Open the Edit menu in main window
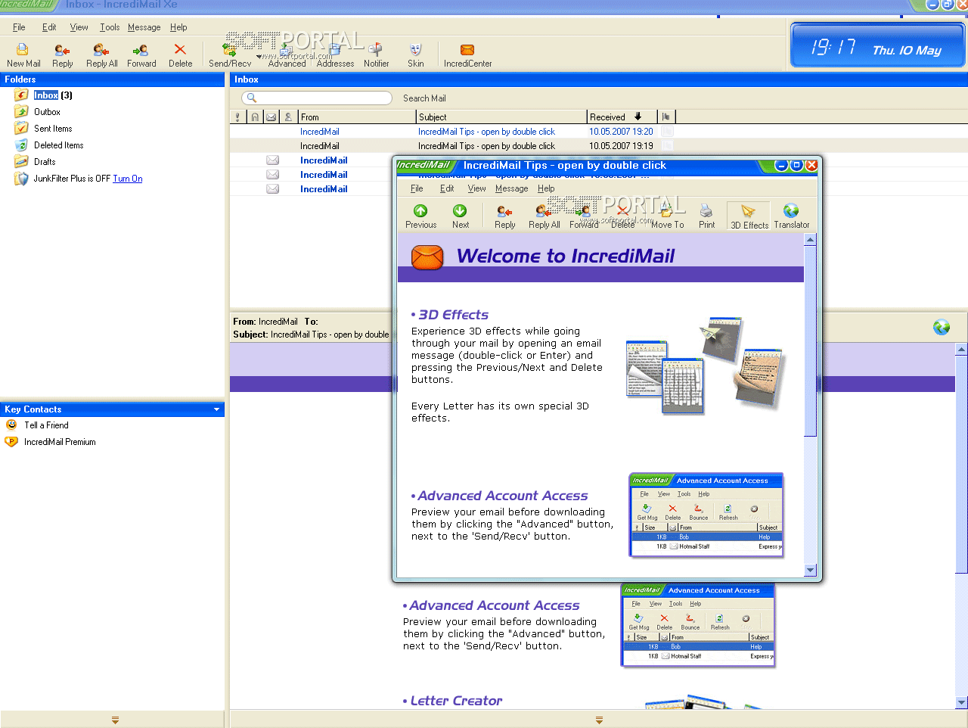968x728 pixels. pyautogui.click(x=49, y=27)
